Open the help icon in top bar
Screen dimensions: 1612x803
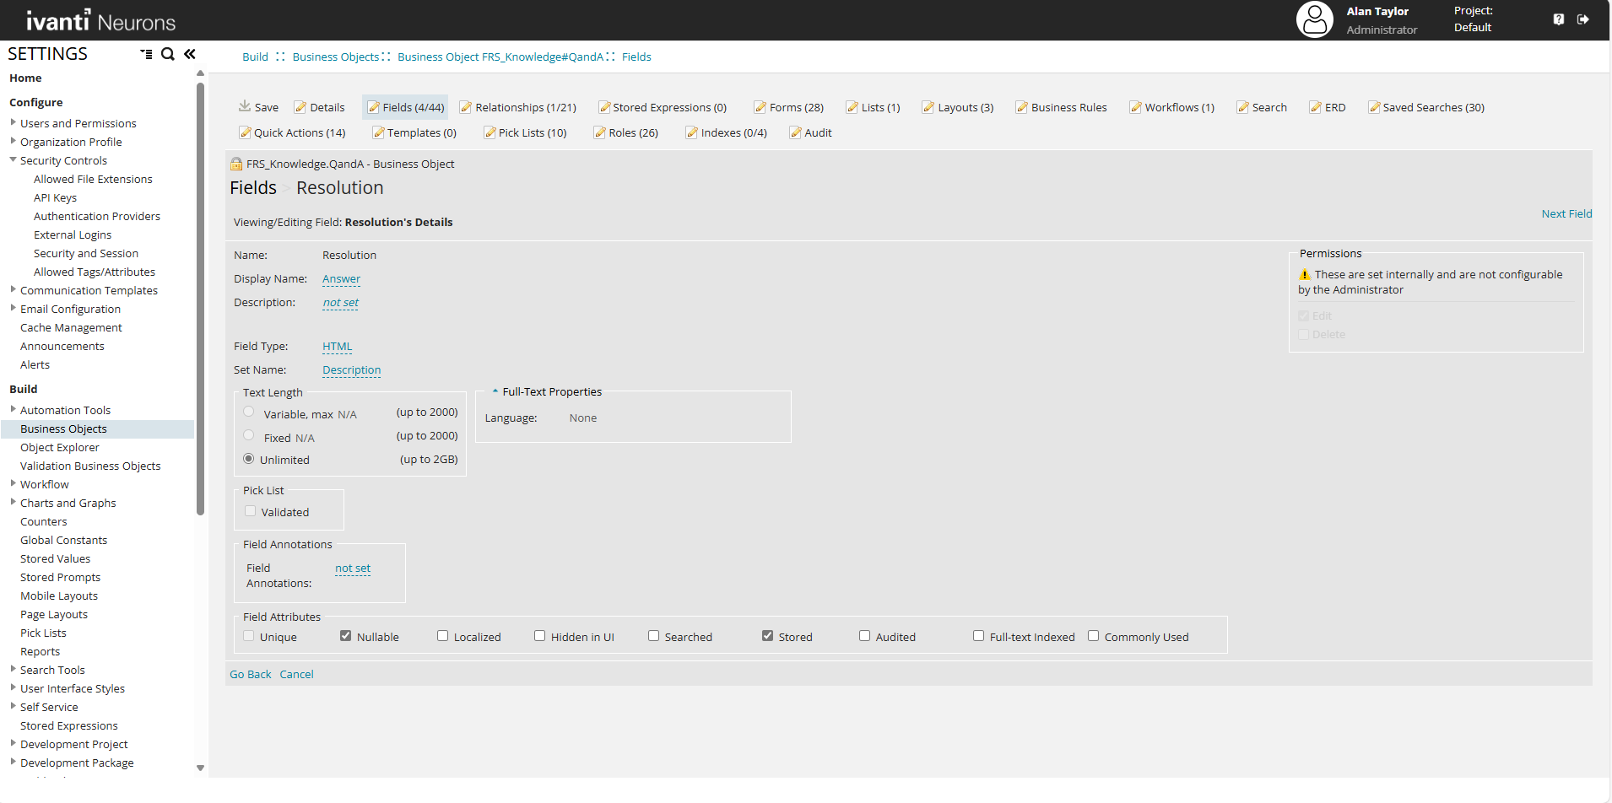(1558, 19)
